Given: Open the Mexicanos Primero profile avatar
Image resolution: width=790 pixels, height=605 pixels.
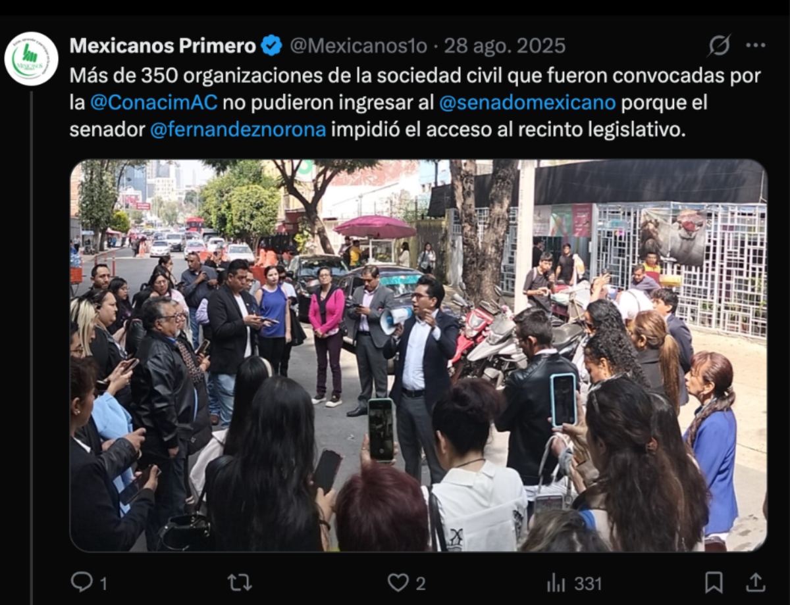Looking at the screenshot, I should (31, 59).
